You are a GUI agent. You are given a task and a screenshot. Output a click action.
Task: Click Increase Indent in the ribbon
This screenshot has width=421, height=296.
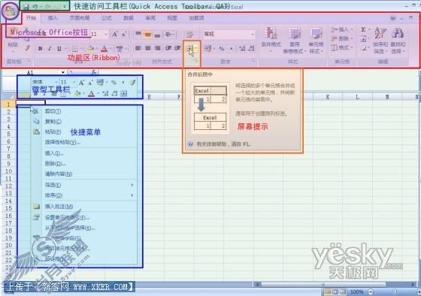(x=177, y=48)
